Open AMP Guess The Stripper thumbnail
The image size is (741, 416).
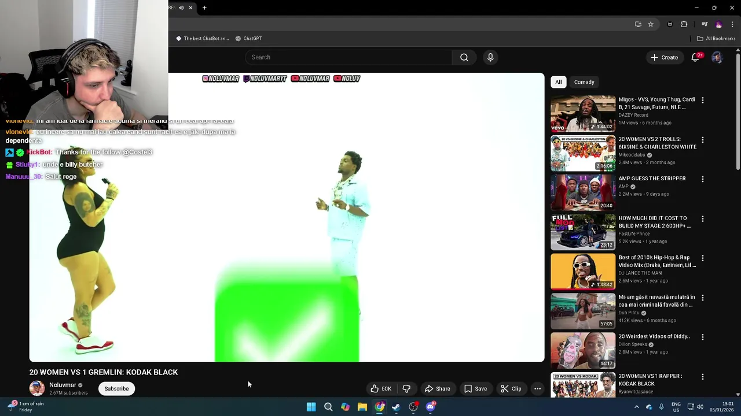click(583, 192)
